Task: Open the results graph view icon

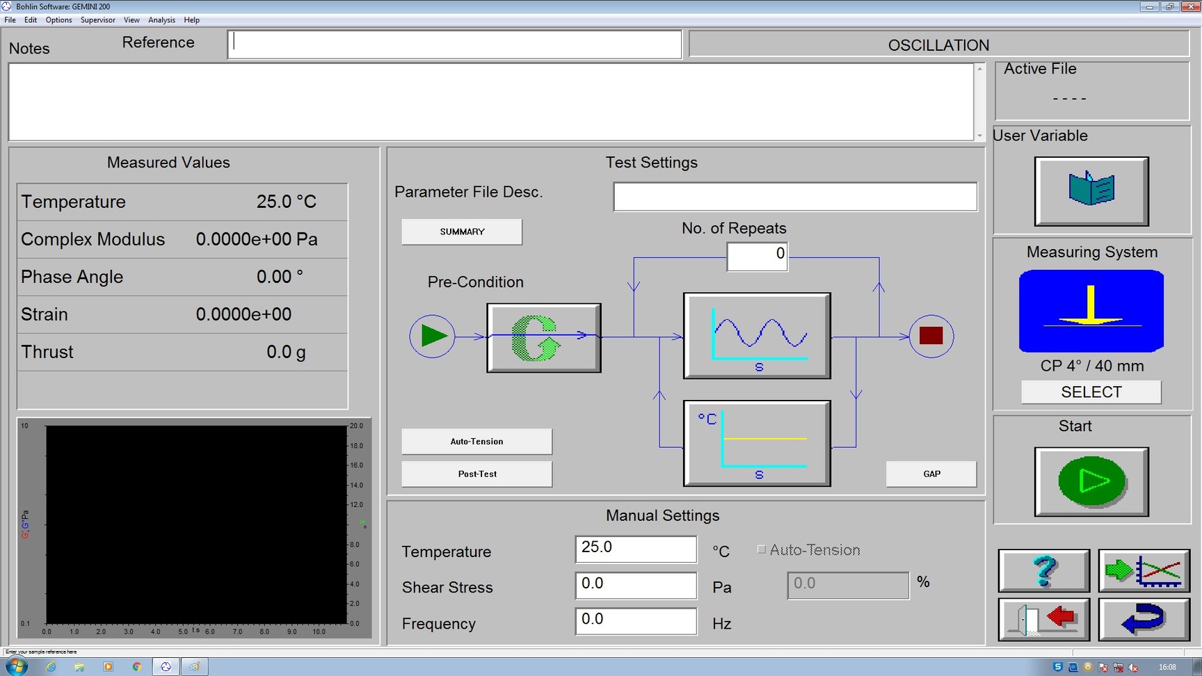Action: click(1144, 571)
